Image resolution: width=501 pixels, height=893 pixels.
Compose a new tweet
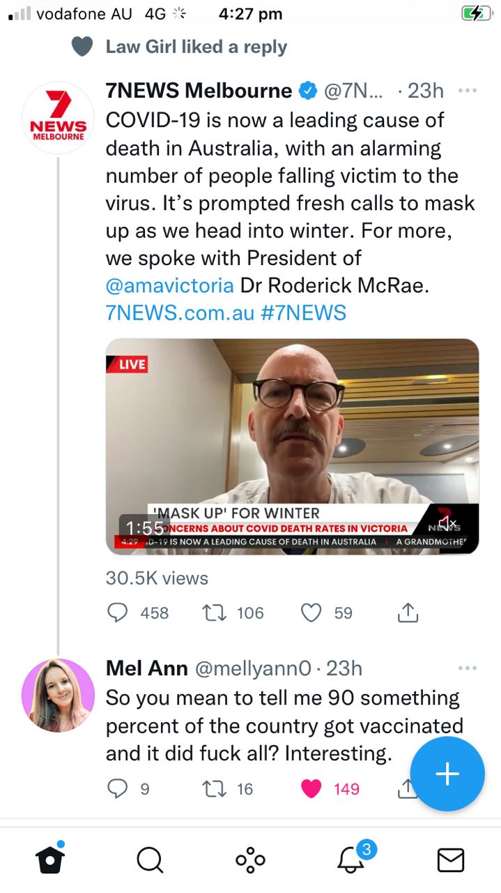[447, 774]
